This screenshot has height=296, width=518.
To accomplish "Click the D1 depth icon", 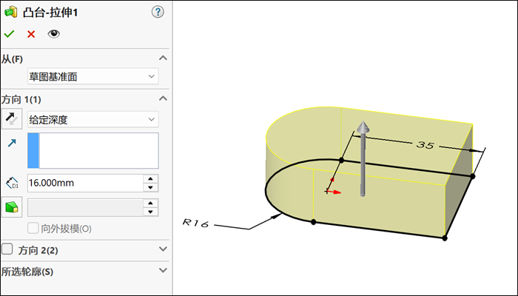I will click(13, 183).
